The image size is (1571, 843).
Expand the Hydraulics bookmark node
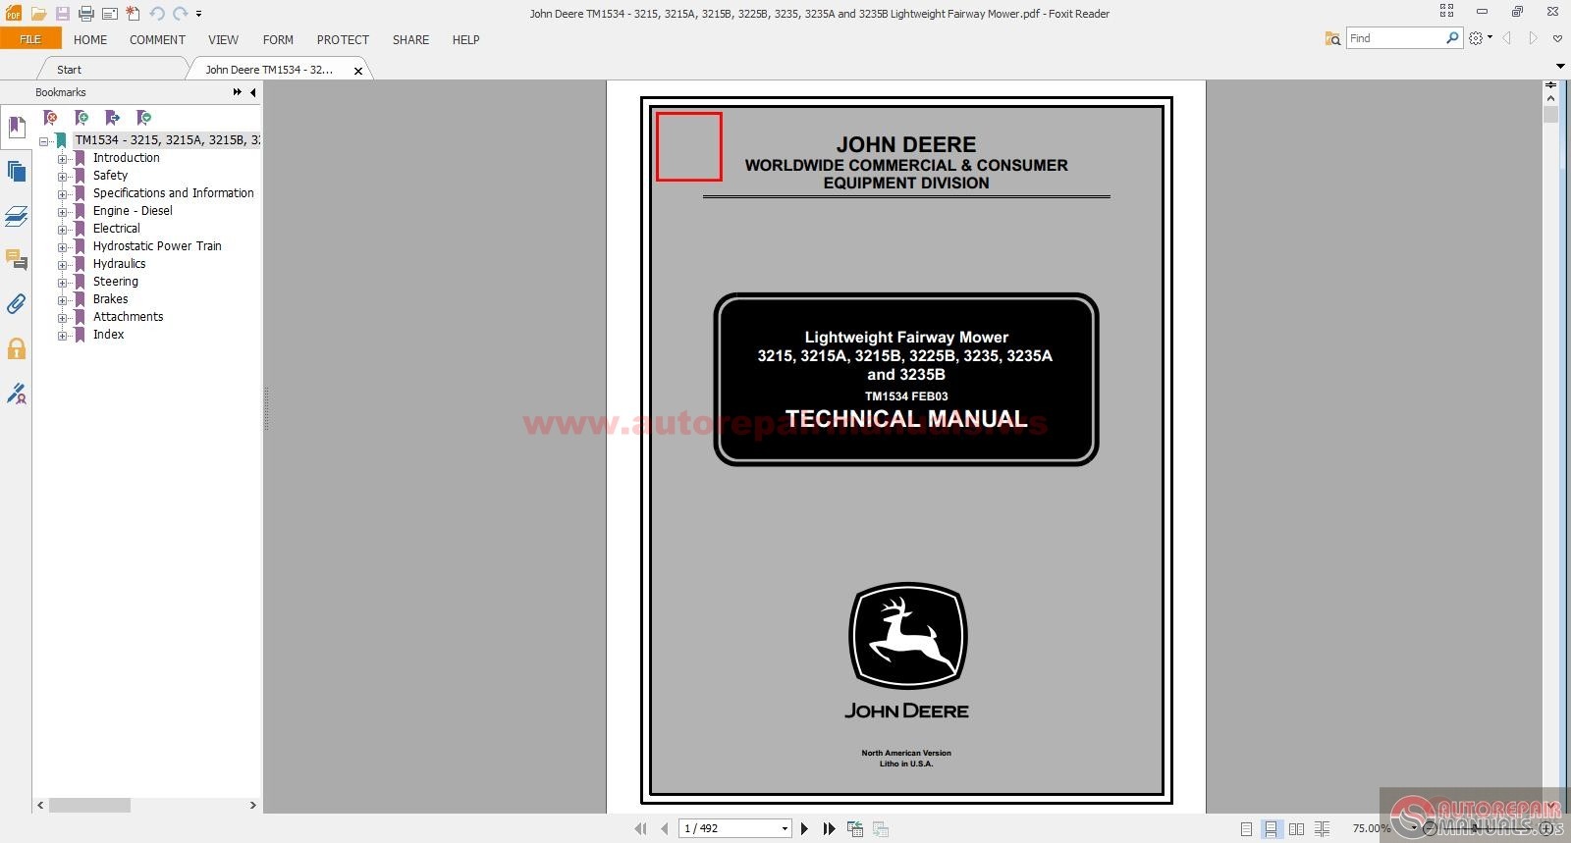click(62, 265)
